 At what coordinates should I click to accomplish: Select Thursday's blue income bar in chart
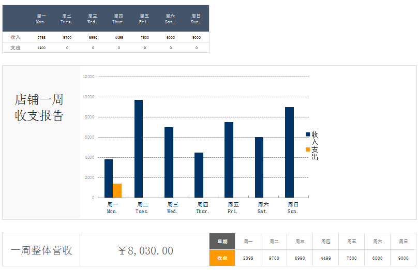point(199,175)
